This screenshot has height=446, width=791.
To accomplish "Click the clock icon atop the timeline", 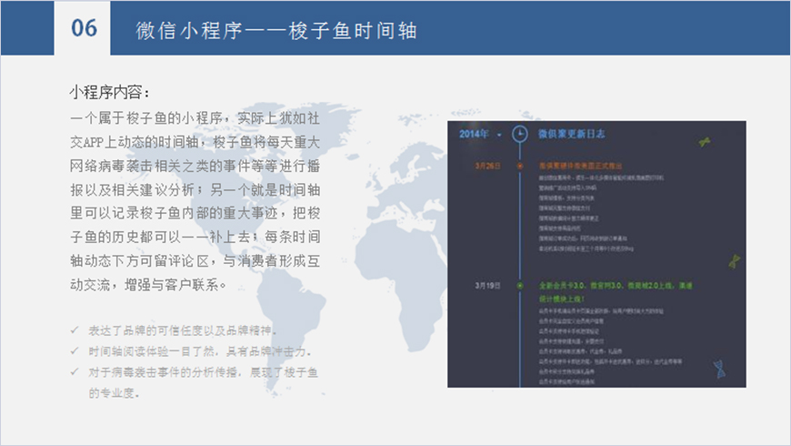I will click(x=519, y=134).
